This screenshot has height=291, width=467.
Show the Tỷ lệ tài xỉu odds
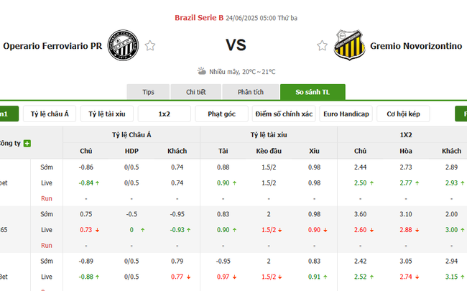(106, 114)
